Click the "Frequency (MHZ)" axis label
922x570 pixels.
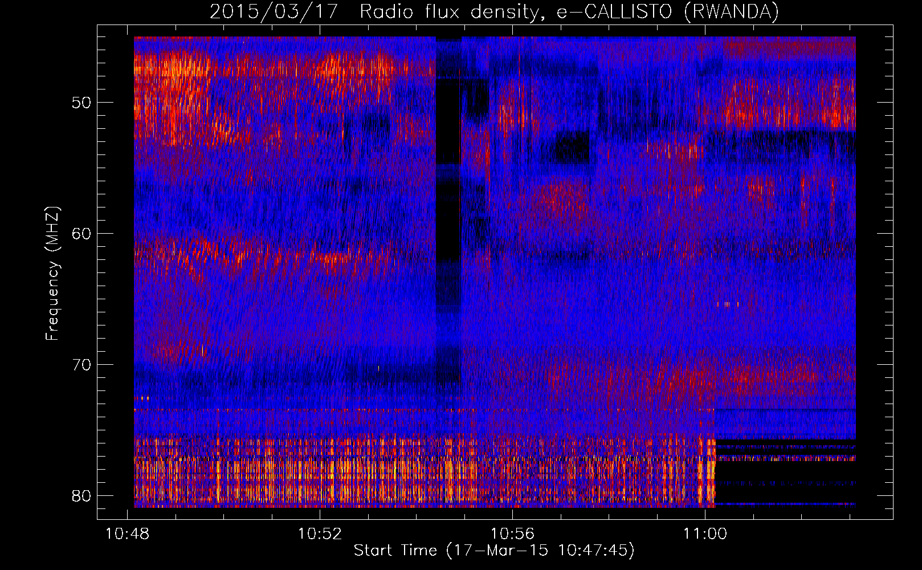(52, 274)
